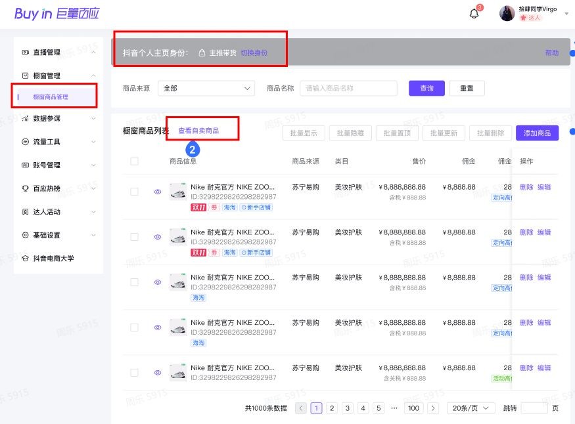Check the third product row checkbox
This screenshot has height=424, width=575.
pos(135,282)
